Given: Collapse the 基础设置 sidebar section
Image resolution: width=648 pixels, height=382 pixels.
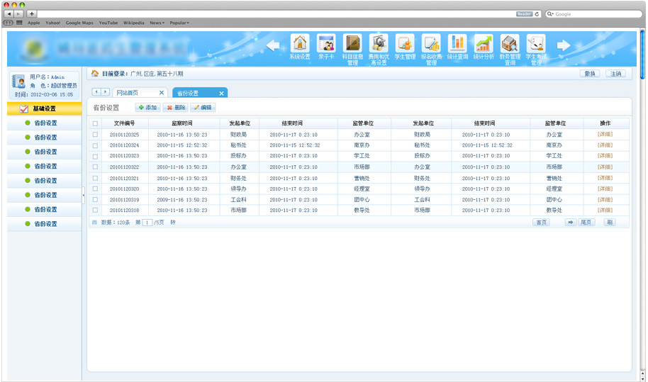Looking at the screenshot, I should pyautogui.click(x=44, y=108).
